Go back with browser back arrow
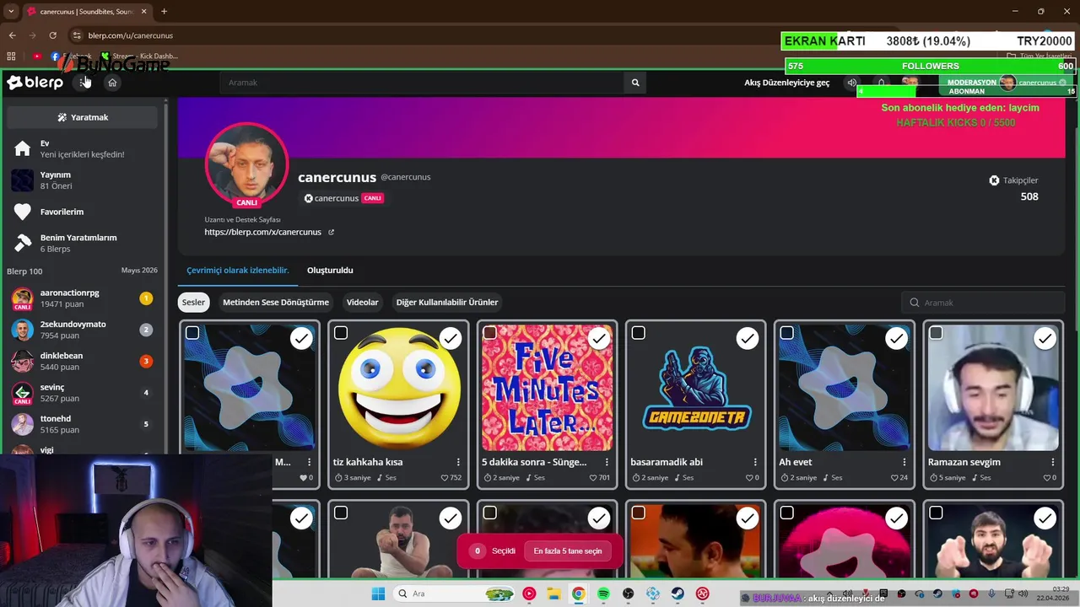This screenshot has width=1080, height=607. (12, 35)
